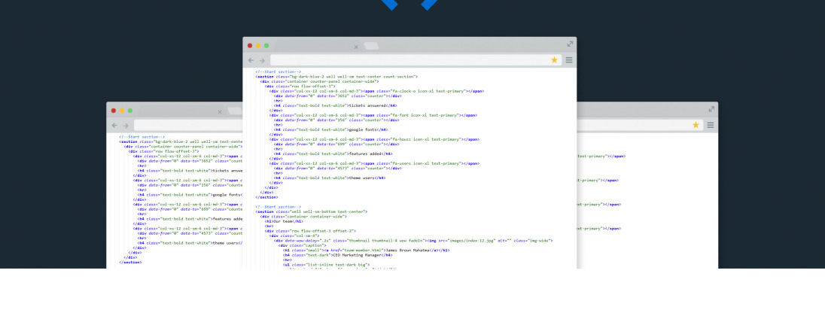This screenshot has height=322, width=825.
Task: Click the new tab button in the rear browser
Action: [x=235, y=111]
